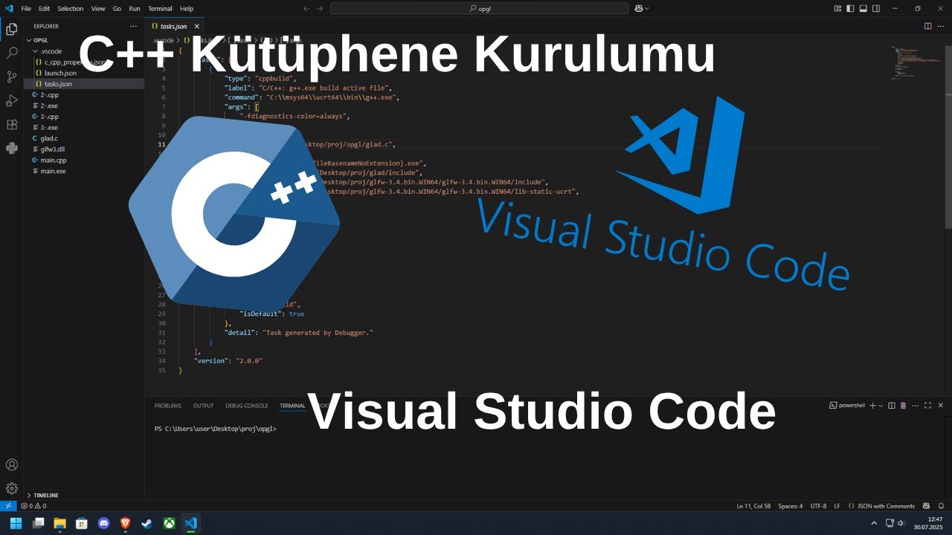Image resolution: width=952 pixels, height=535 pixels.
Task: Kill terminal with trash icon
Action: [903, 406]
